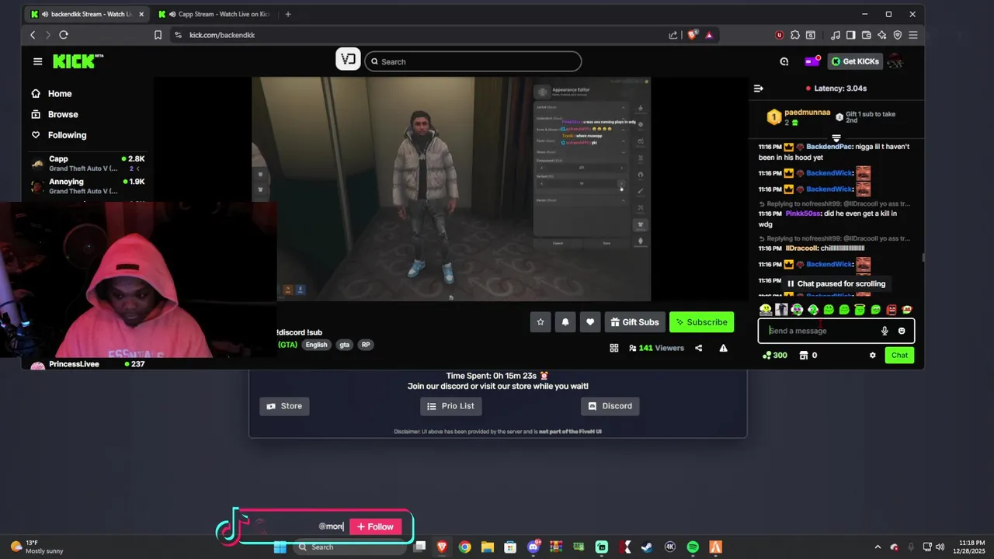Click the TikTok Follow button overlay
The width and height of the screenshot is (994, 559).
click(x=375, y=526)
